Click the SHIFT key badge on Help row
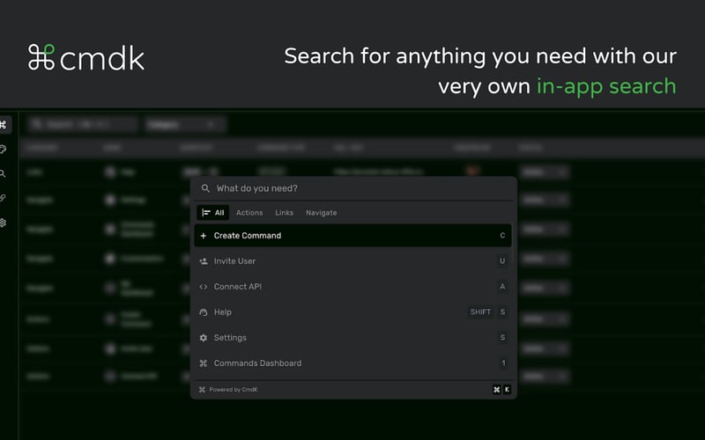 click(x=480, y=312)
